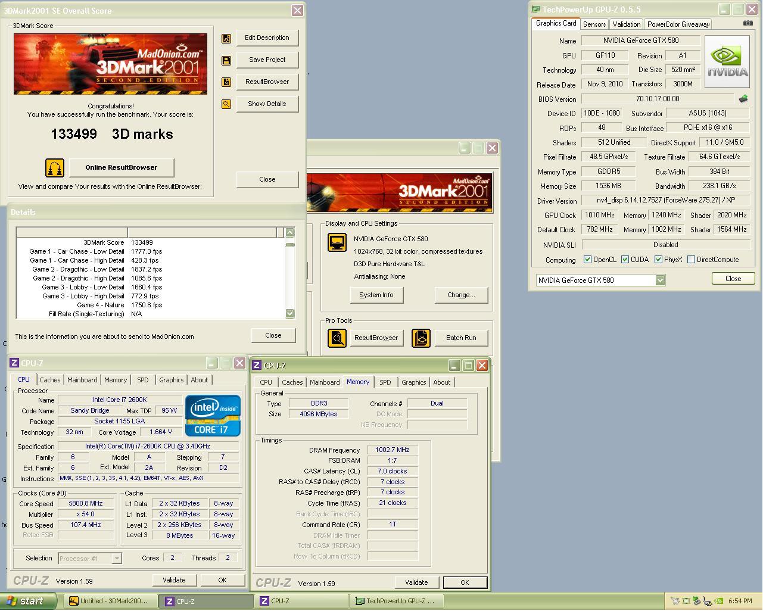Toggle the PhysX checkbox
The image size is (763, 611).
(x=658, y=260)
